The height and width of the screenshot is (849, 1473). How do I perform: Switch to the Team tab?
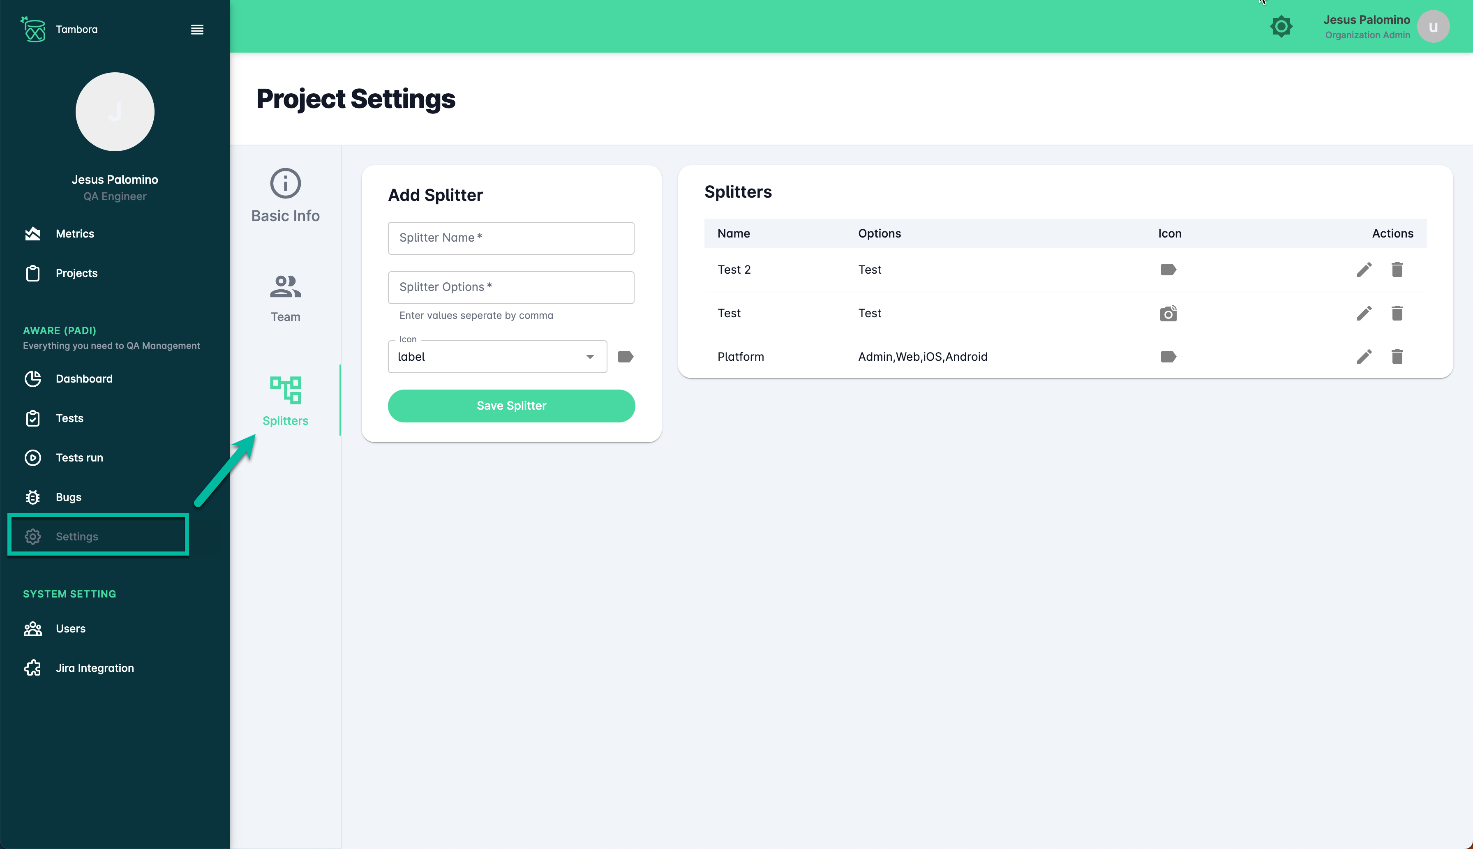point(285,299)
